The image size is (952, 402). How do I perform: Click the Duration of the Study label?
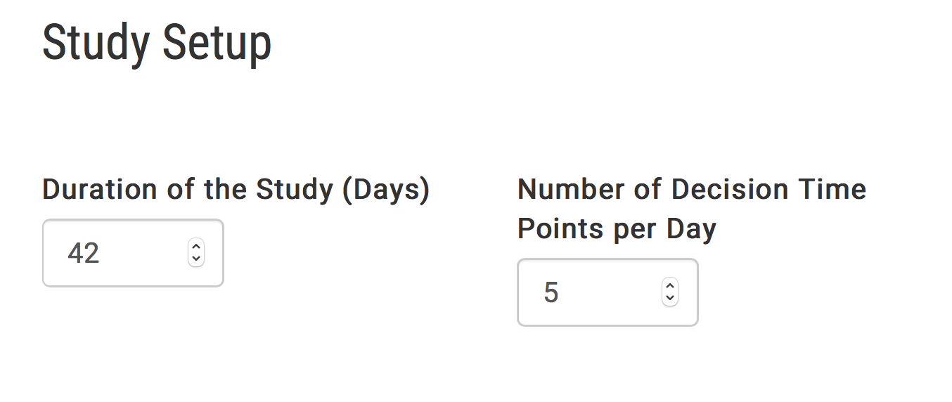coord(236,190)
